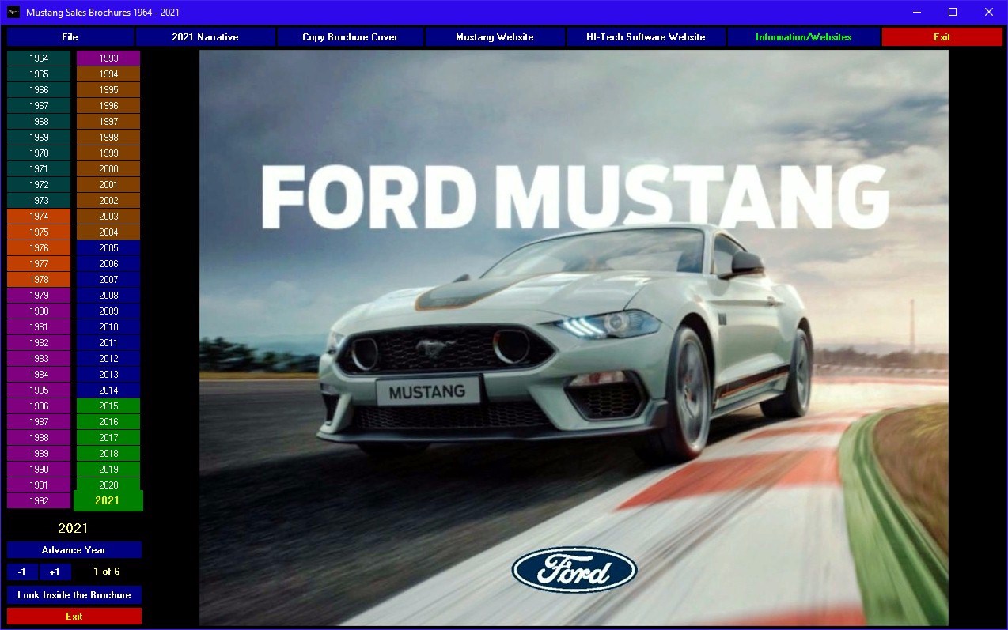
Task: Select the 1992 brochure year
Action: click(39, 501)
